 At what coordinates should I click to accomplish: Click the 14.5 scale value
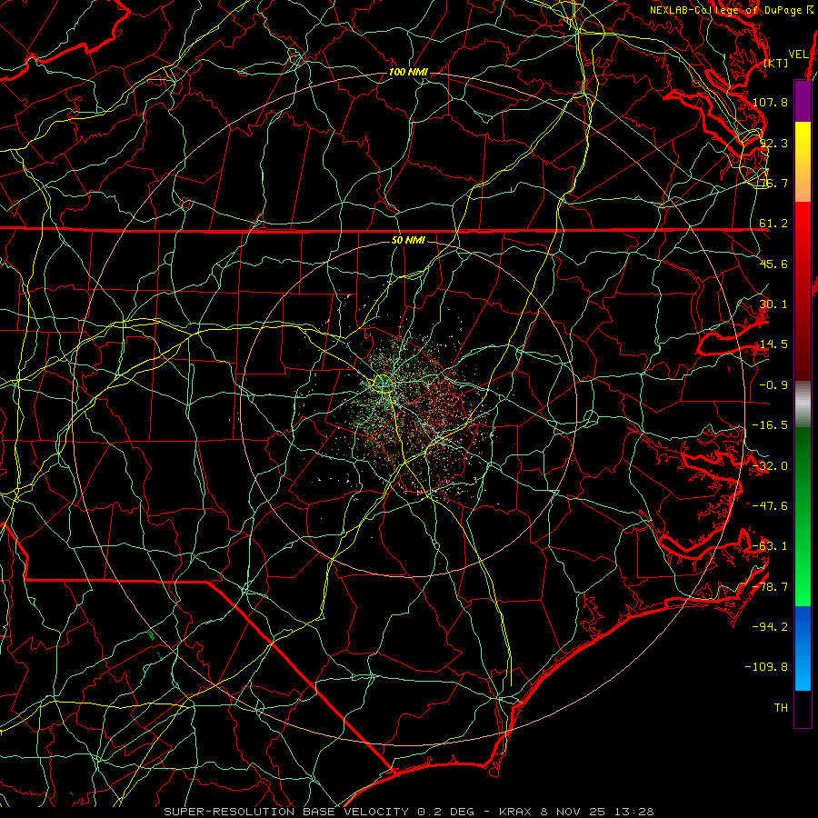click(773, 344)
